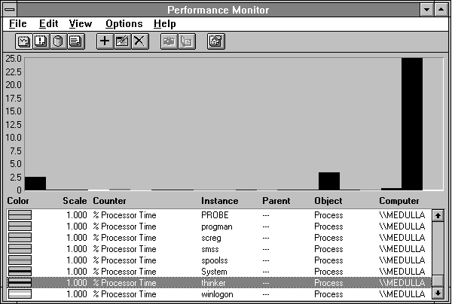Image resolution: width=452 pixels, height=304 pixels.
Task: Open the Edit menu
Action: (x=48, y=24)
